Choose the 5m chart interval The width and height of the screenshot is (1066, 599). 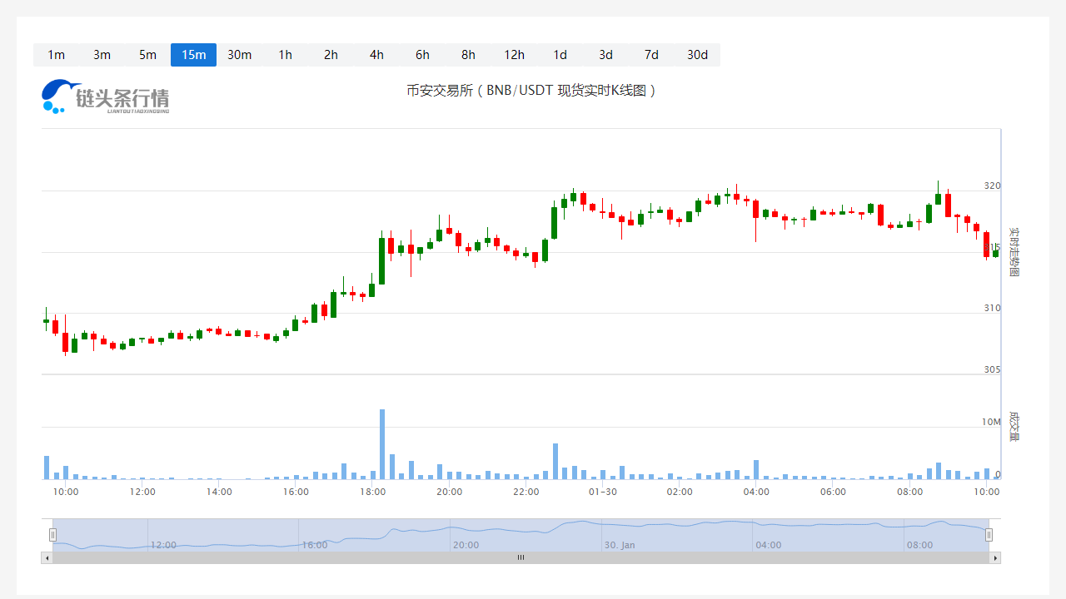(147, 55)
